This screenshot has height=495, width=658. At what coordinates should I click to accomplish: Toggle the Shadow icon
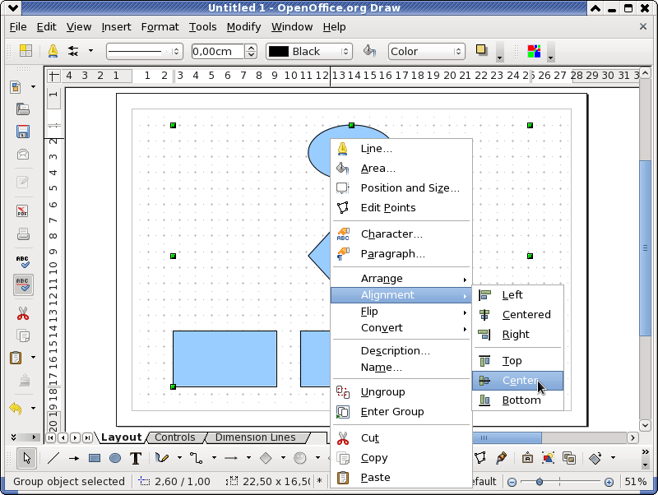(x=481, y=50)
